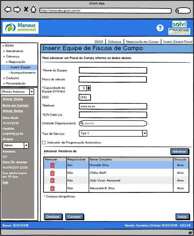Open the Grupos Admin dropdown
This screenshot has width=194, height=236.
[x=26, y=145]
